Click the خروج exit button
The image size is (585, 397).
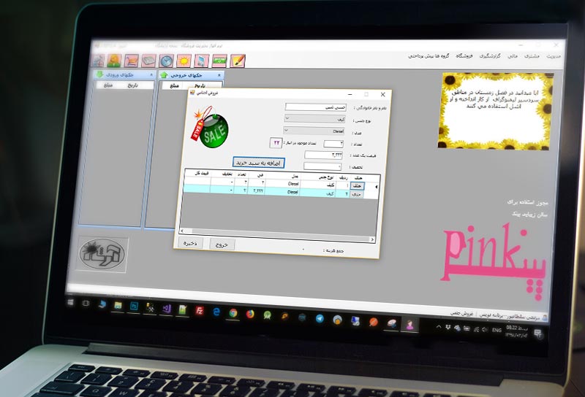(x=222, y=244)
